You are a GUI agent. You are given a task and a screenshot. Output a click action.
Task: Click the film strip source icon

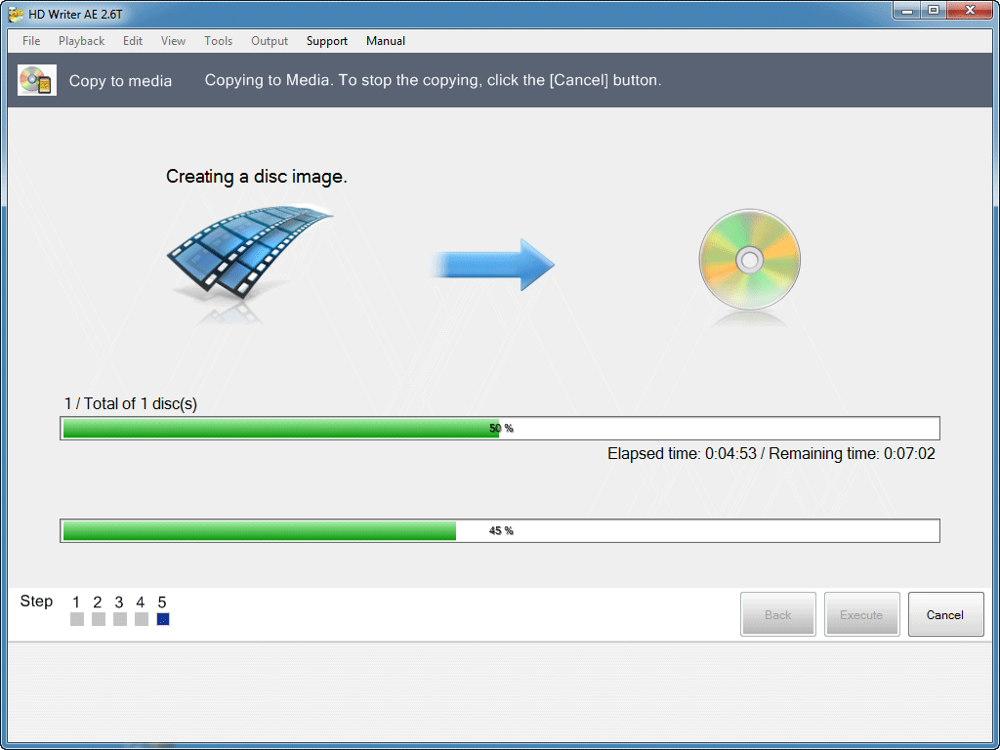(x=250, y=251)
